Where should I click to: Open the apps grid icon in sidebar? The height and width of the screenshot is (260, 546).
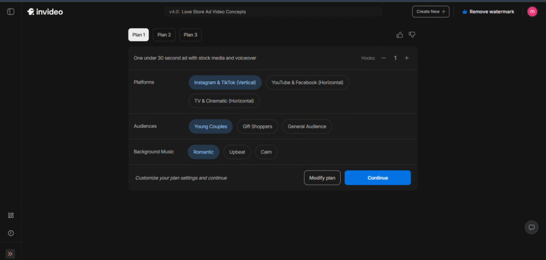tap(11, 215)
